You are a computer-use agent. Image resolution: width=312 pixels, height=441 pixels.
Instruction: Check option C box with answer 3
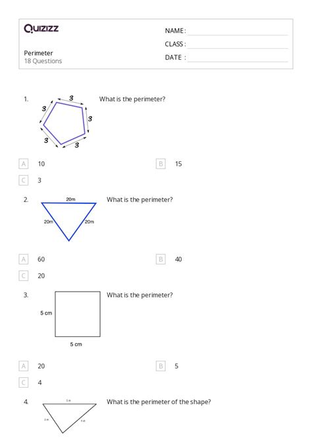(x=24, y=180)
